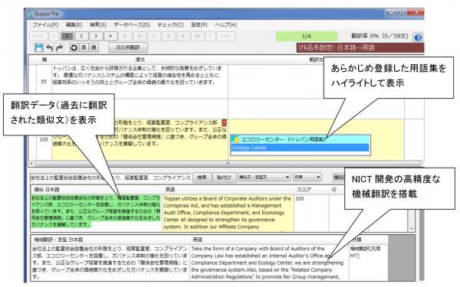
Task: Select Ecology Center term suggestion
Action: click(x=300, y=148)
